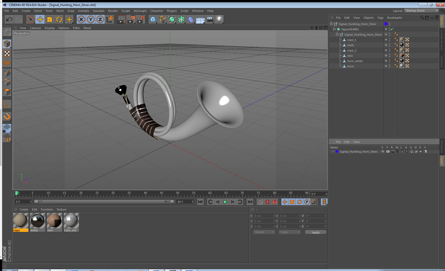
Task: Add a Light object from toolbar
Action: pos(219,19)
